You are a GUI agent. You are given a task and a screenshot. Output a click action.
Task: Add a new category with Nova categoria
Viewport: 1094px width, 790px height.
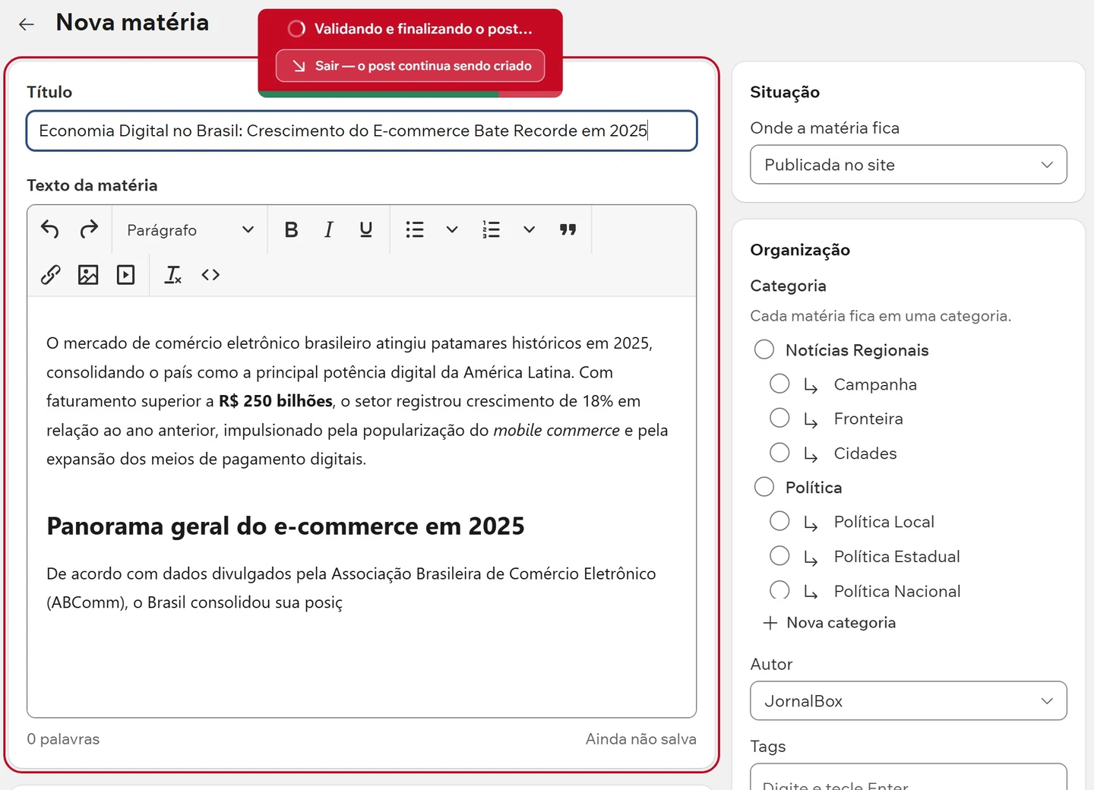(830, 623)
